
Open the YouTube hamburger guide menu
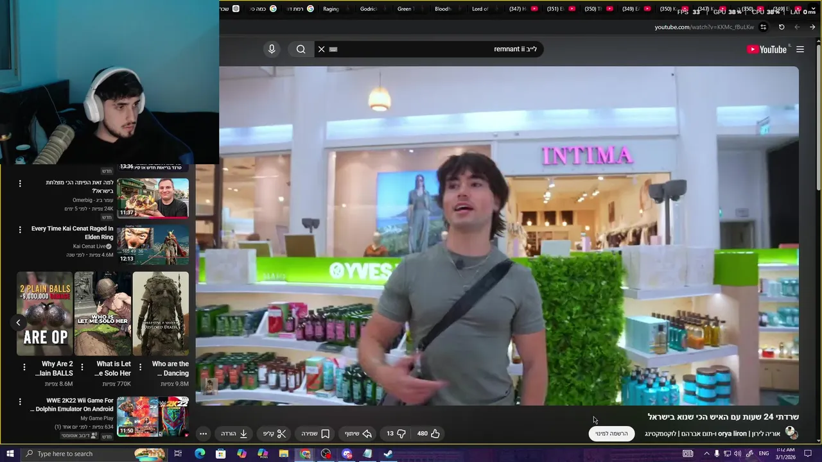(x=800, y=49)
